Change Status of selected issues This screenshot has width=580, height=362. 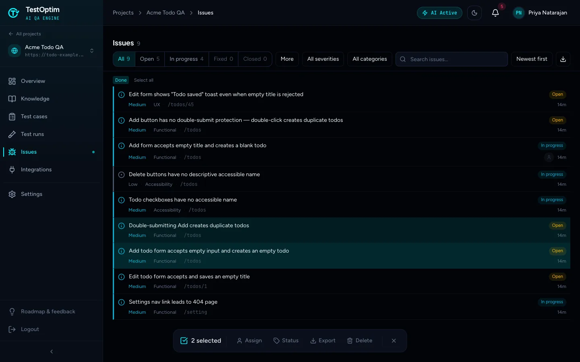click(286, 341)
